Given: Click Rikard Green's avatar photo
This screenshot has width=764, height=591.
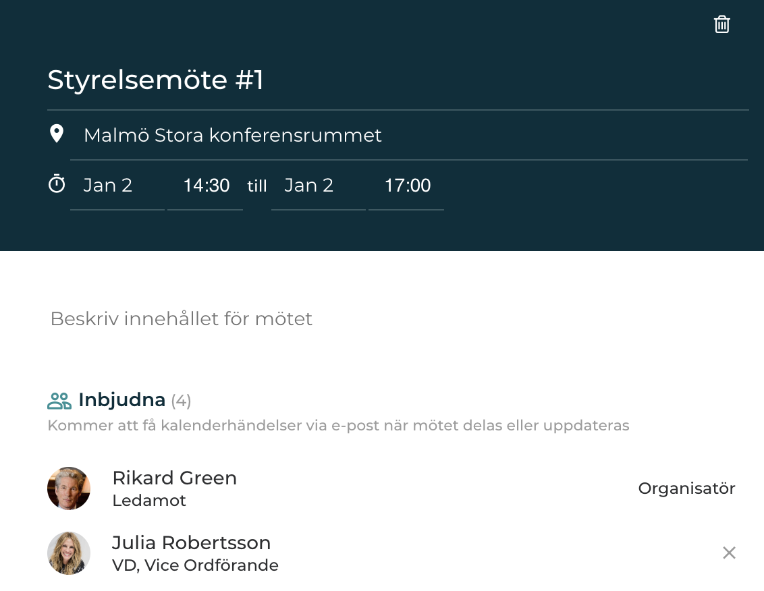Looking at the screenshot, I should [x=69, y=488].
